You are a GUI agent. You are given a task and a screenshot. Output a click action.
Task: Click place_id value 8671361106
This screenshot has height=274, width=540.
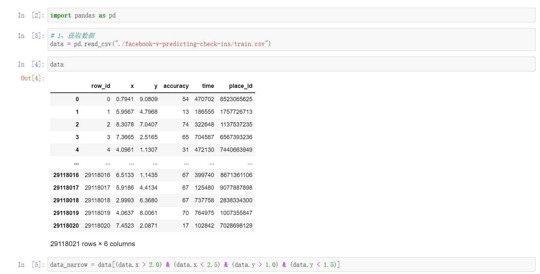(236, 175)
